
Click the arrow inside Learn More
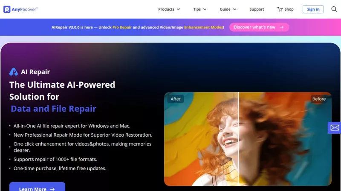[52, 189]
